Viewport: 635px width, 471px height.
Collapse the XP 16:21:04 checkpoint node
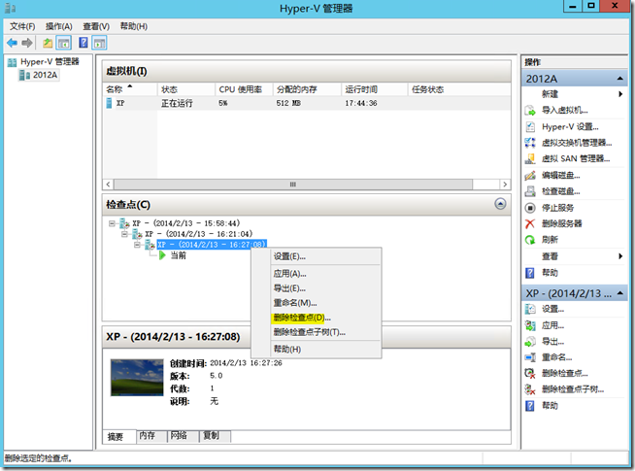click(x=124, y=234)
